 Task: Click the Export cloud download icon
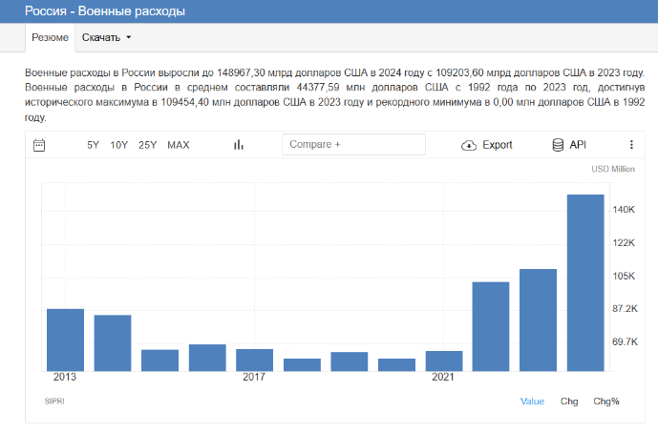point(468,145)
